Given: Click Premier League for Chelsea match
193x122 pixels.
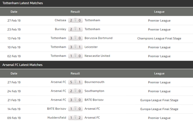Looking at the screenshot, I should 159,21.
